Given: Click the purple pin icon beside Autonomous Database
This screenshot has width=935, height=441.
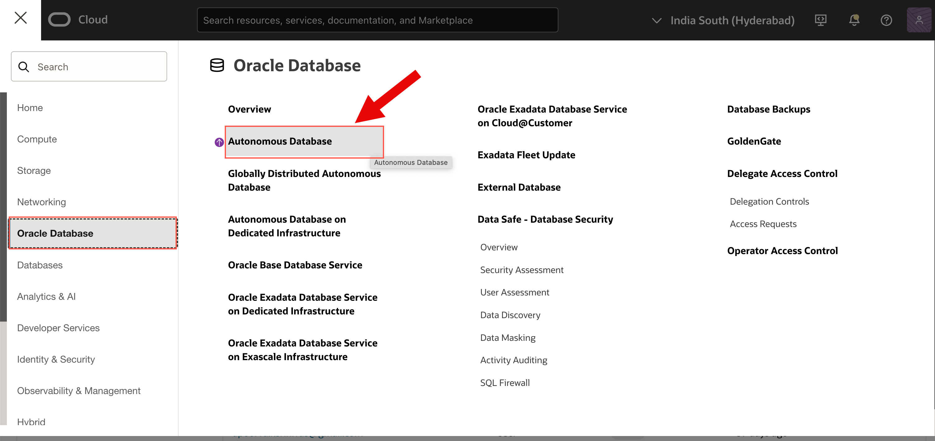Looking at the screenshot, I should [x=219, y=142].
